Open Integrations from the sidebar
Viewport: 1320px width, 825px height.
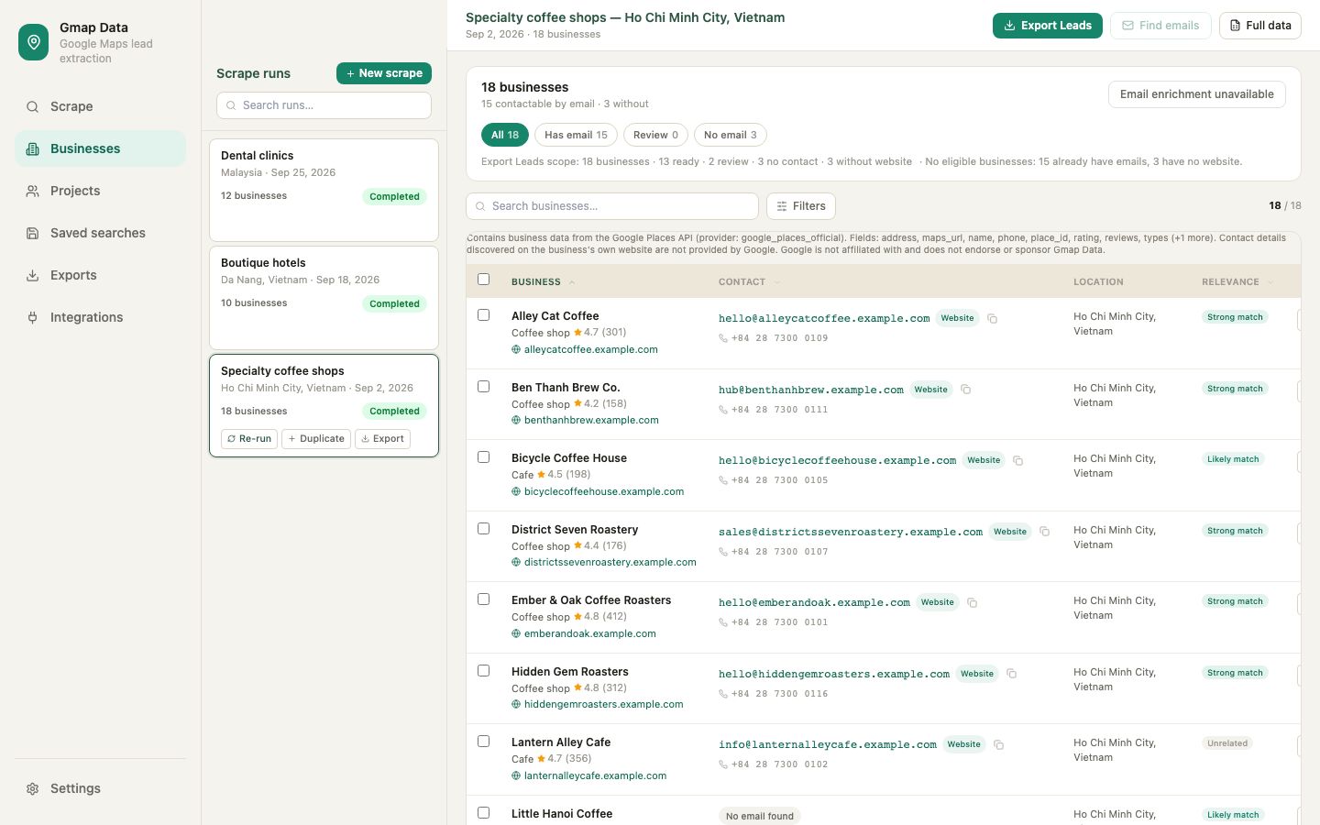pos(100,317)
